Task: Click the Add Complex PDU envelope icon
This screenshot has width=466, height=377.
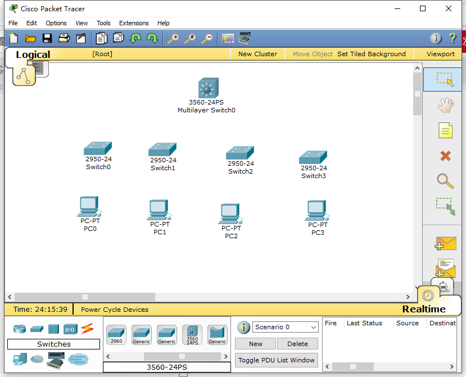Action: point(446,267)
